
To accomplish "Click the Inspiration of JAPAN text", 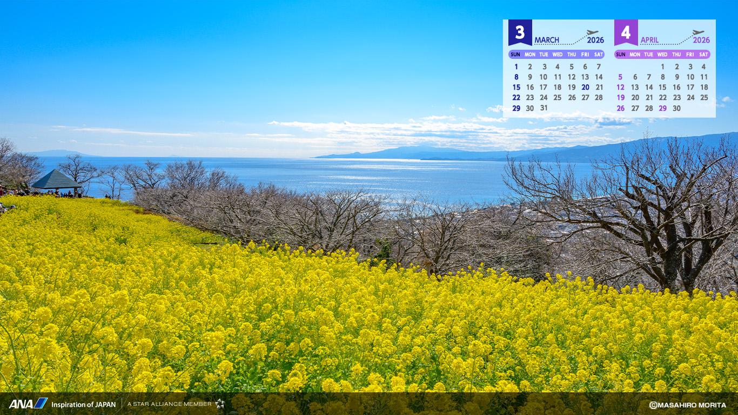I will pyautogui.click(x=83, y=404).
